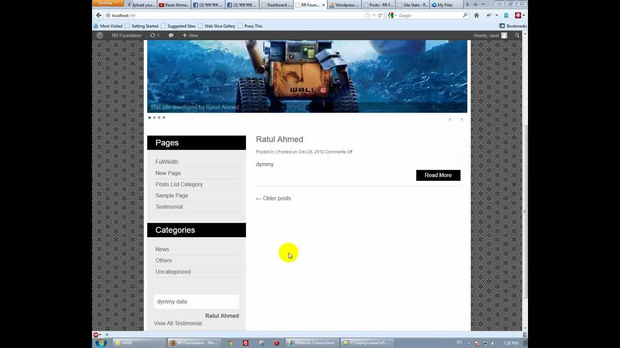Open the + New admin bar menu
This screenshot has width=620, height=348.
pyautogui.click(x=190, y=35)
